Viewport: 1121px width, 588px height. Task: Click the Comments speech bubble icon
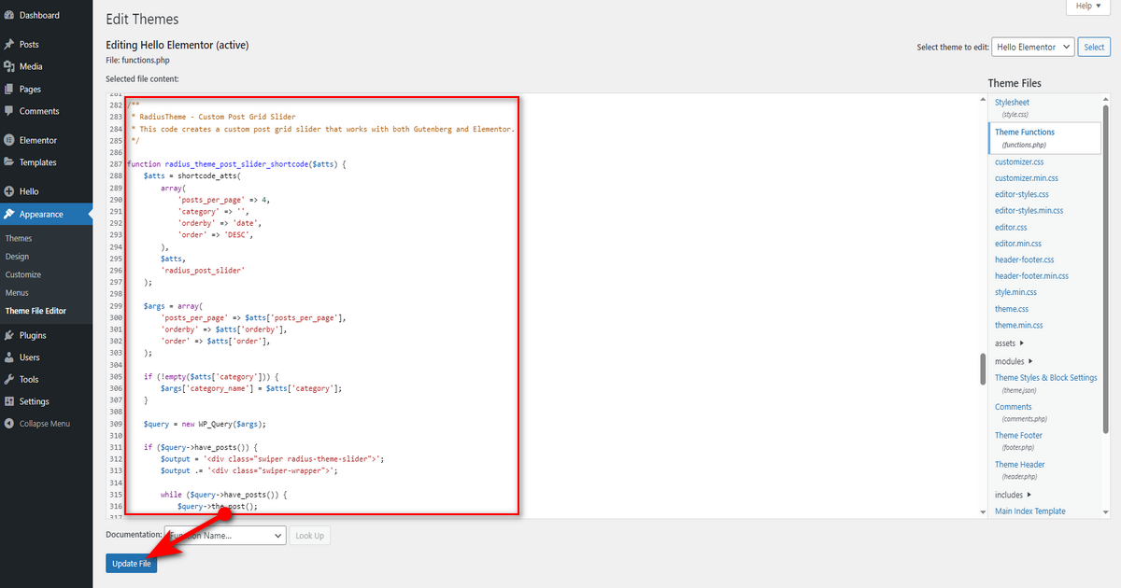point(9,111)
